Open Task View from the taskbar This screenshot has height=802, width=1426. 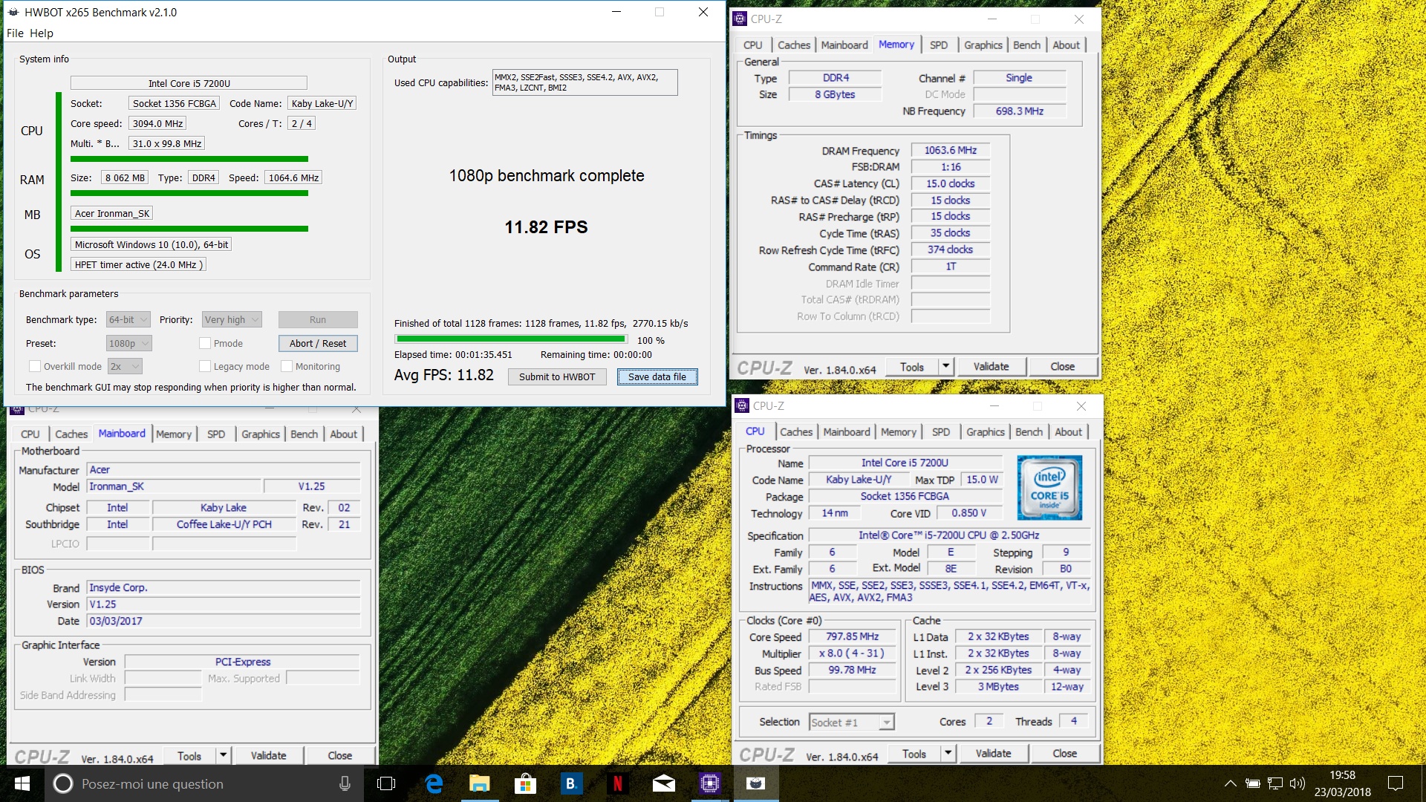pyautogui.click(x=386, y=783)
